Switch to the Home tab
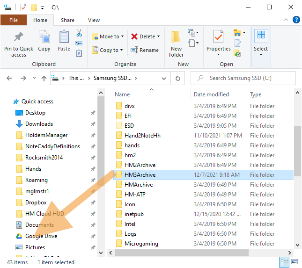302x268 pixels. click(40, 20)
